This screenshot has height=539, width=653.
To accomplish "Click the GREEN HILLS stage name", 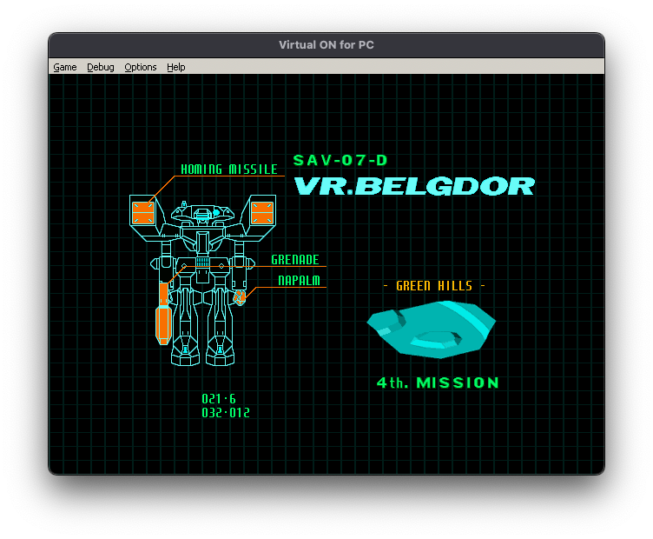I will 434,285.
